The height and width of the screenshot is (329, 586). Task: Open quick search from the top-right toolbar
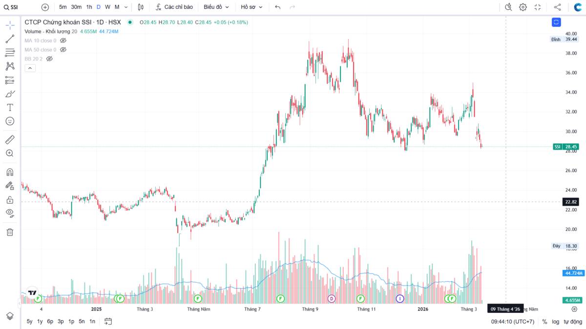(508, 7)
